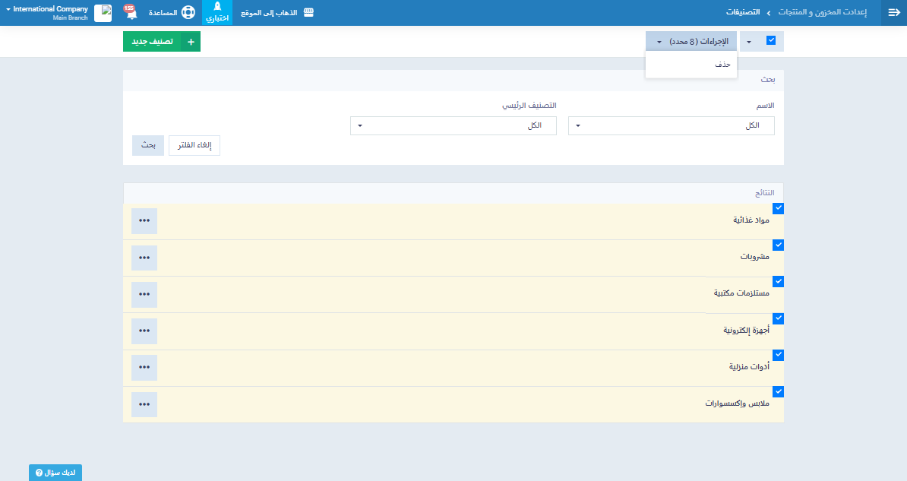
Task: Open the International Company account dropdown
Action: [x=46, y=12]
